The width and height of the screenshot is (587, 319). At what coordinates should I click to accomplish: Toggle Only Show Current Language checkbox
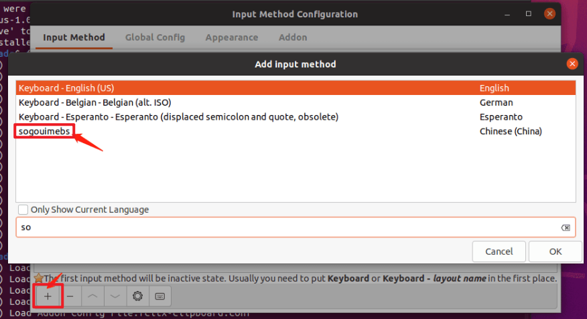click(24, 210)
